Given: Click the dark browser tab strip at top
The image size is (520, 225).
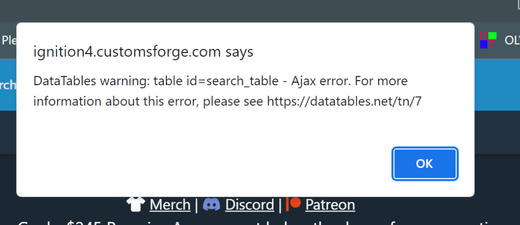Looking at the screenshot, I should pos(260,9).
